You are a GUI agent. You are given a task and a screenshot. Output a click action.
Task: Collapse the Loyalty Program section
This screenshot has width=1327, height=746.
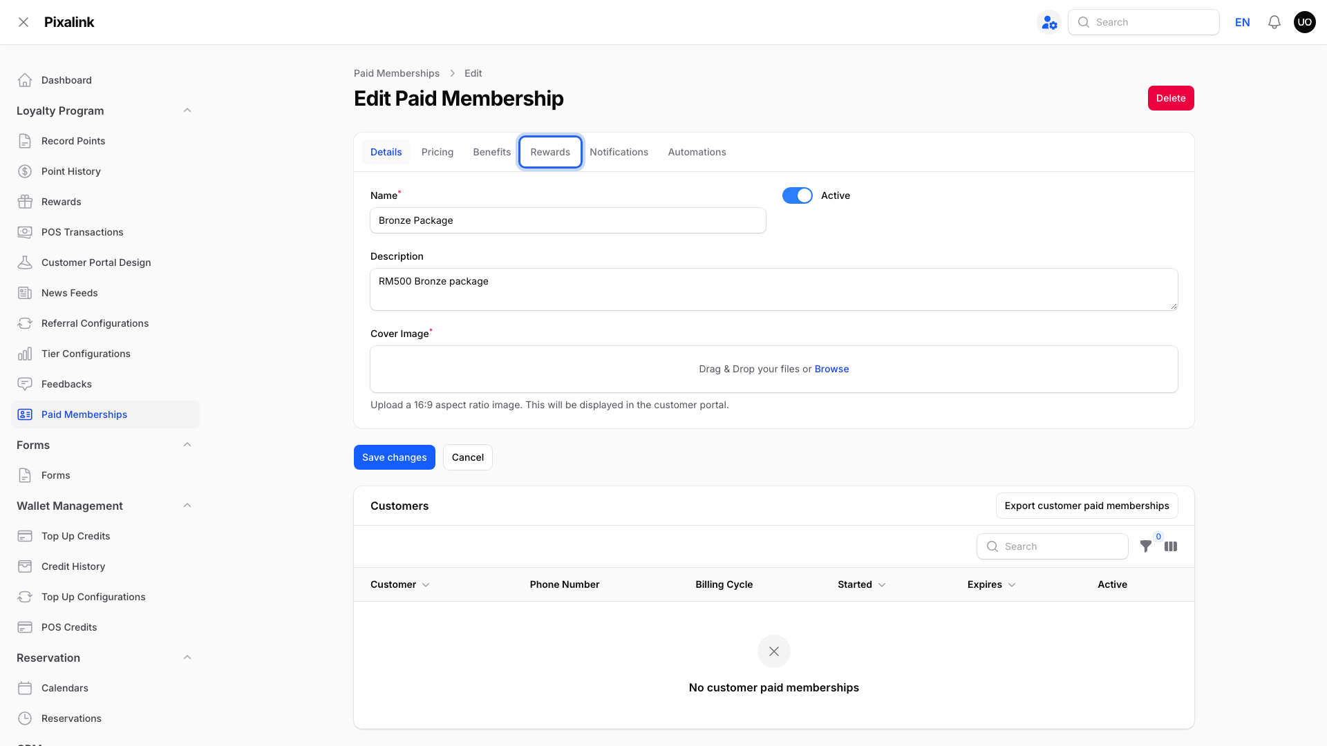click(187, 111)
